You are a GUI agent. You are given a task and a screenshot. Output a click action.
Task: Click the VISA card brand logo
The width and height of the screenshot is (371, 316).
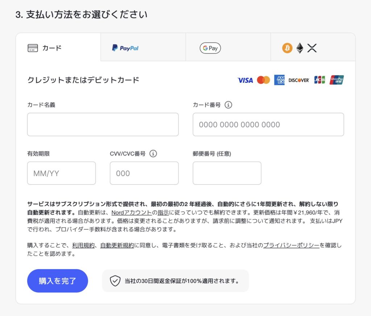(x=245, y=80)
